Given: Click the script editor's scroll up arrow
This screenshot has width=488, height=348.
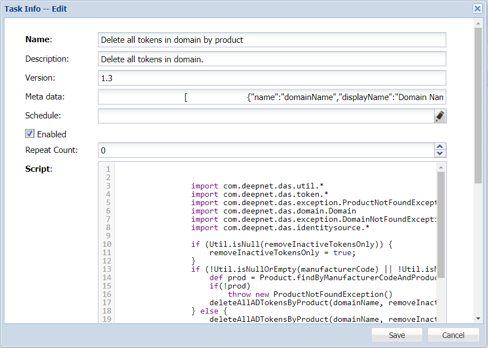Looking at the screenshot, I should [441, 167].
